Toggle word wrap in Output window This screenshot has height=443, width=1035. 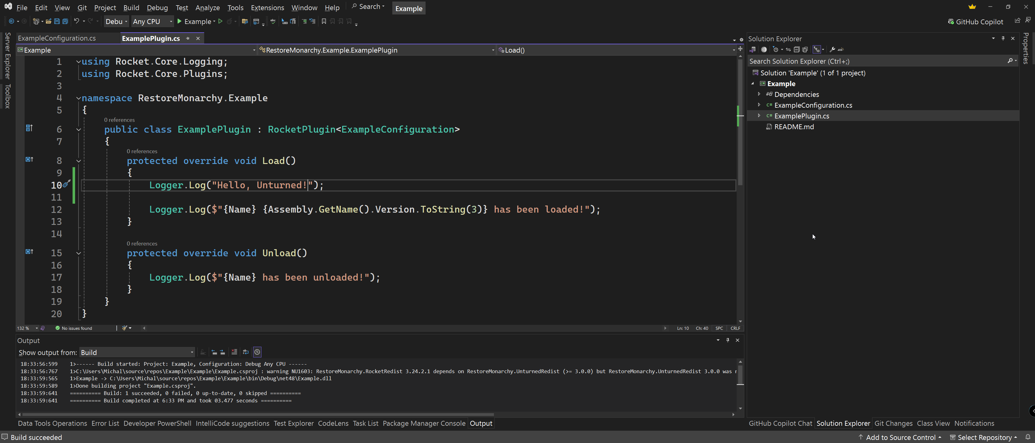(x=245, y=352)
